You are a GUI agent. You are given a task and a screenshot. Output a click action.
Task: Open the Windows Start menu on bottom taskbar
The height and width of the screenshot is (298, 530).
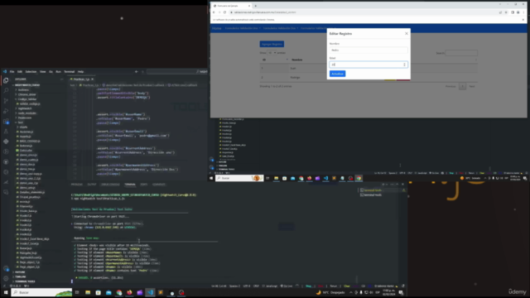pos(6,292)
